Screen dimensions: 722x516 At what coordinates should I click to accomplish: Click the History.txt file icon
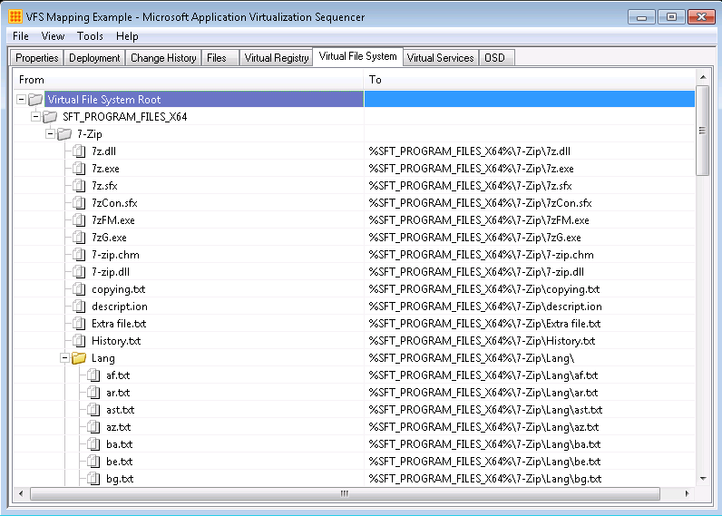79,341
